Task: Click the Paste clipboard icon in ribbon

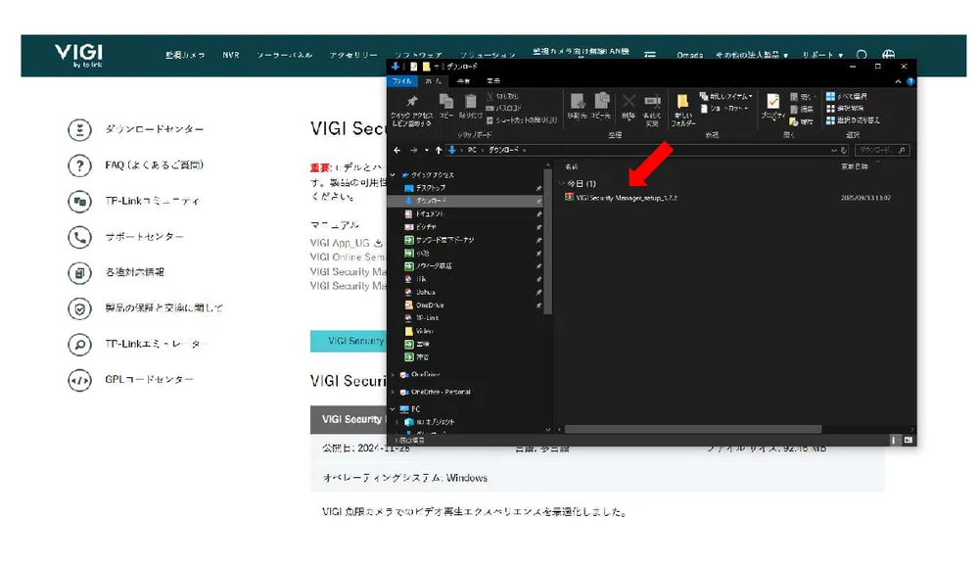Action: tap(471, 101)
